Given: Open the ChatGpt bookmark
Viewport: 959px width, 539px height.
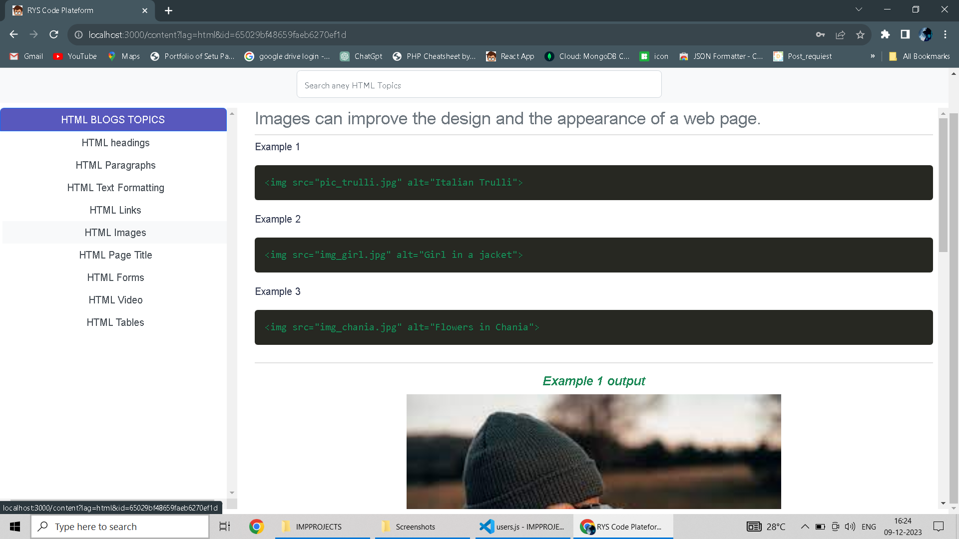Looking at the screenshot, I should pos(361,56).
